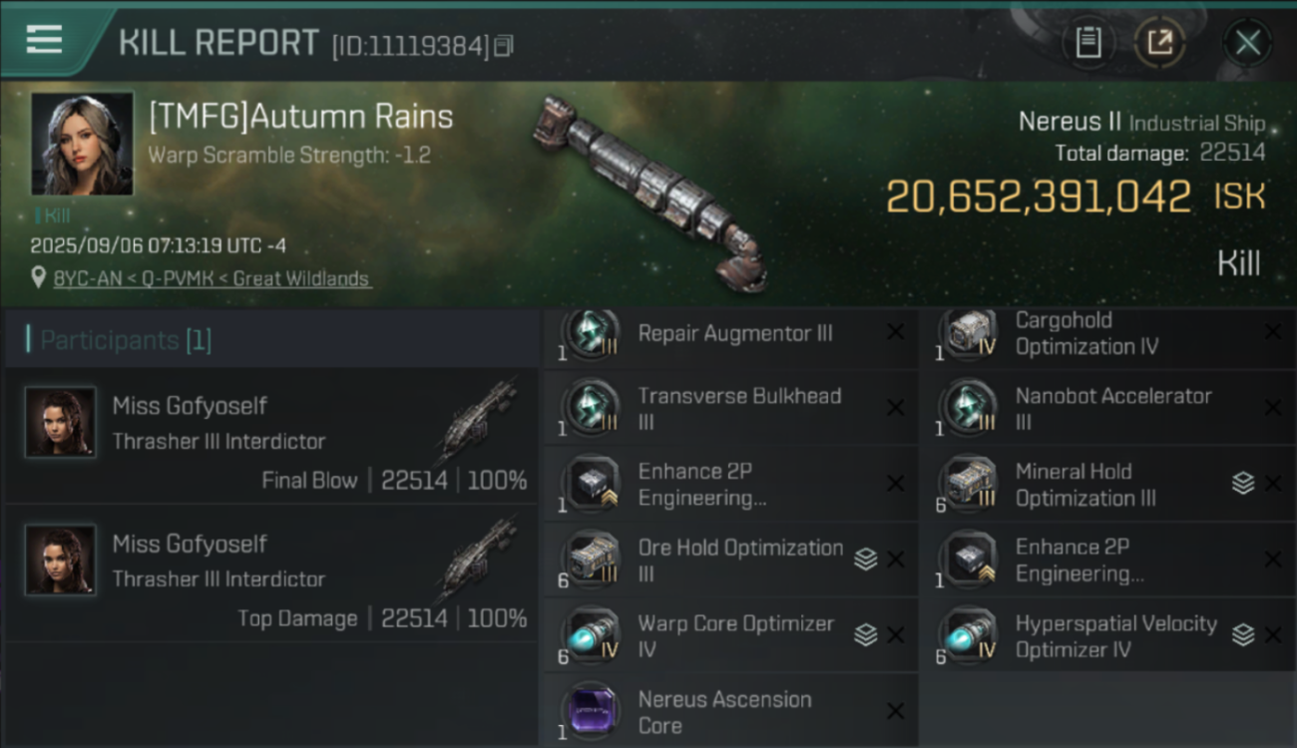Open Miss Gofyoself's Final Blow portrait
The height and width of the screenshot is (748, 1297).
pos(61,422)
